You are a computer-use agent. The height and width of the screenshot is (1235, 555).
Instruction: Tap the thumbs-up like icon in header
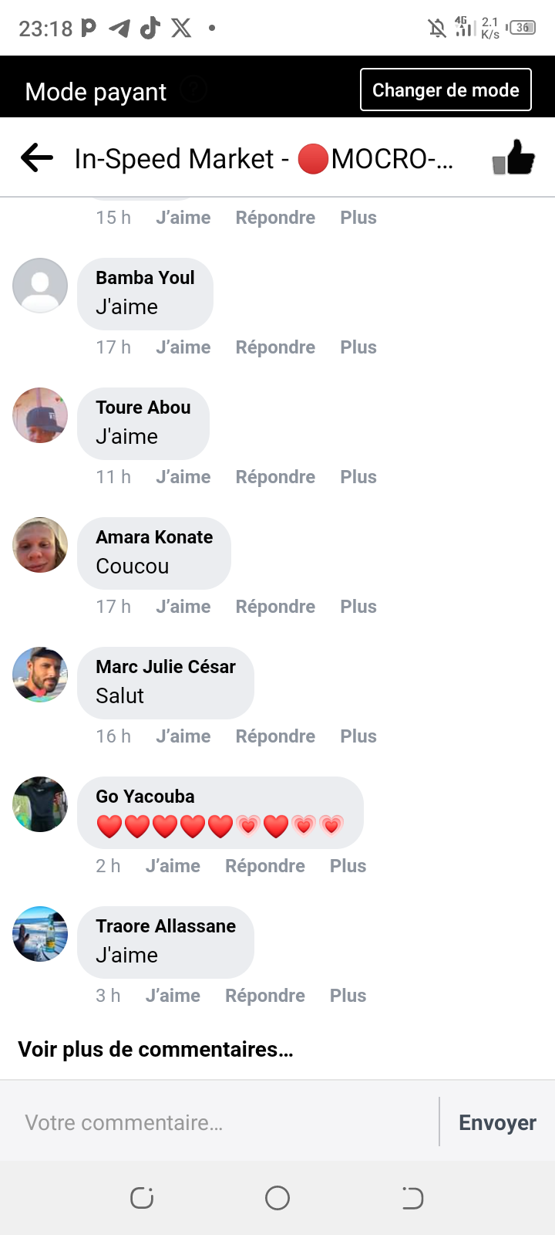tap(513, 157)
